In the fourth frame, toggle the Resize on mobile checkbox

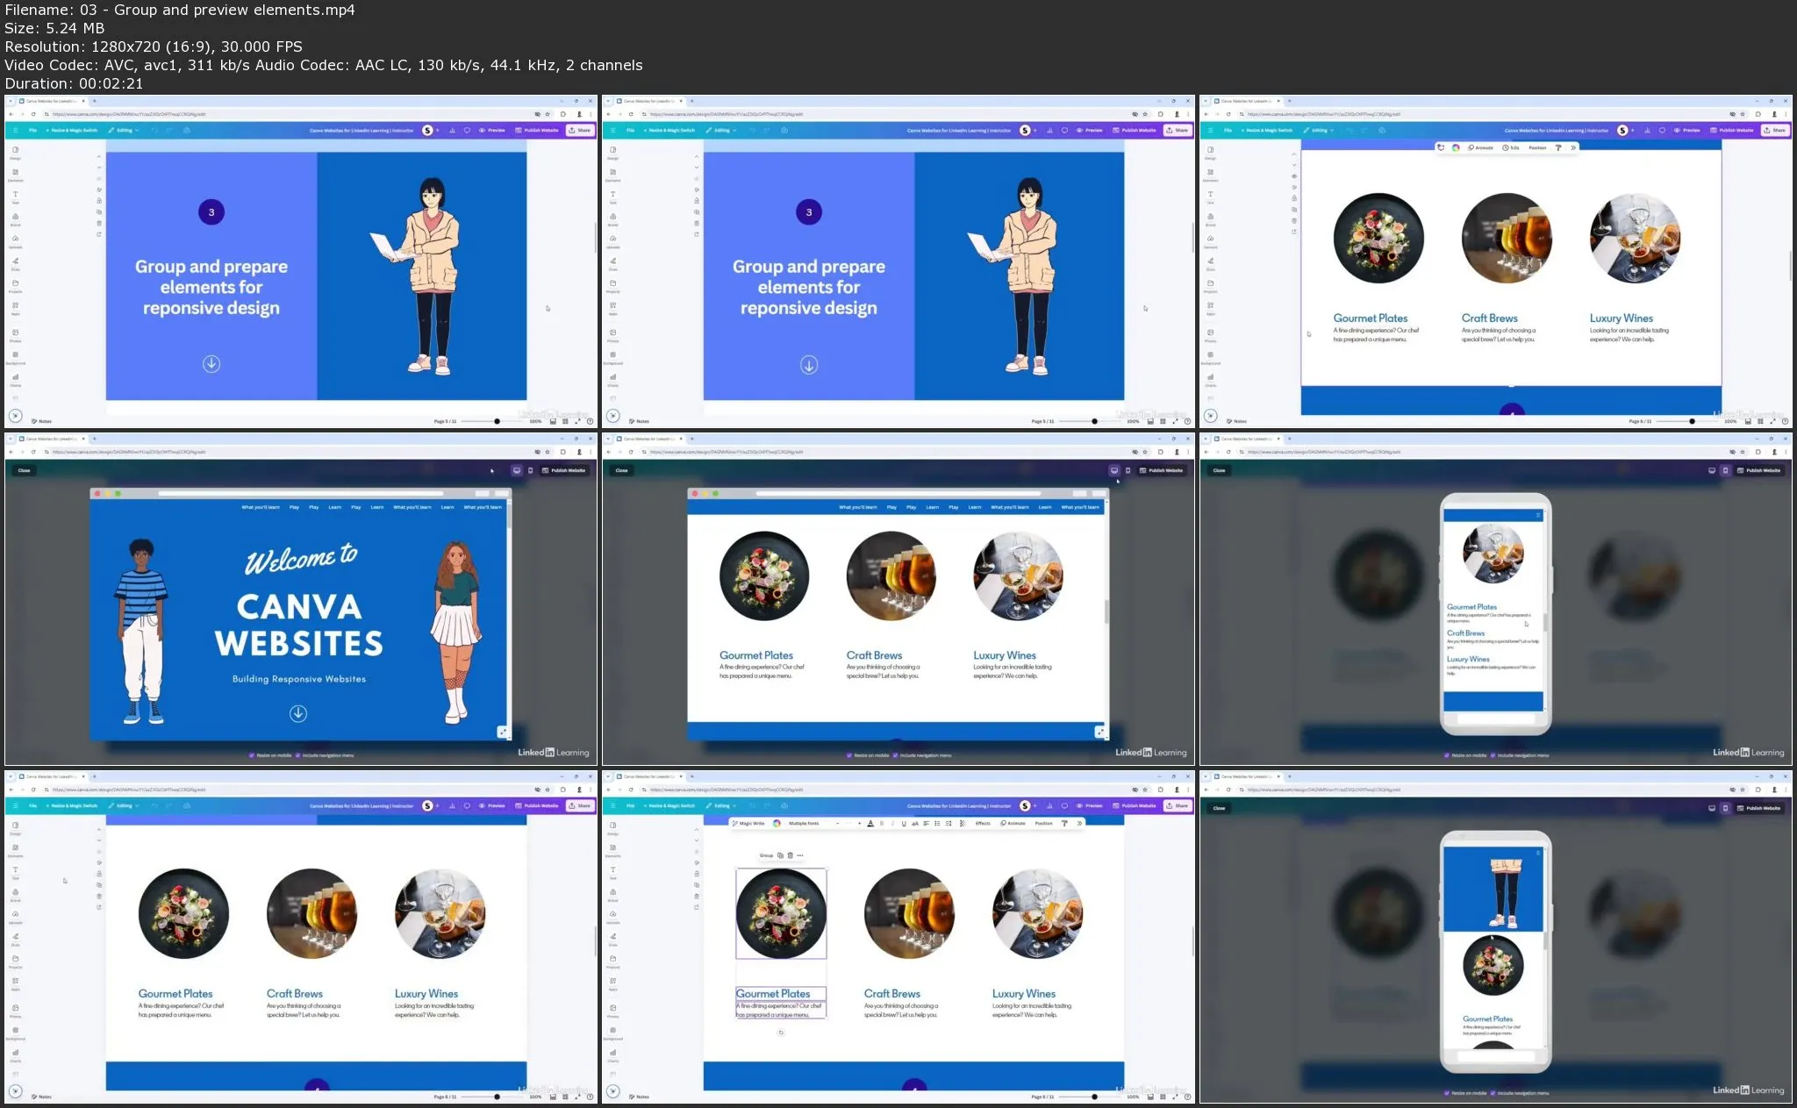click(x=252, y=755)
